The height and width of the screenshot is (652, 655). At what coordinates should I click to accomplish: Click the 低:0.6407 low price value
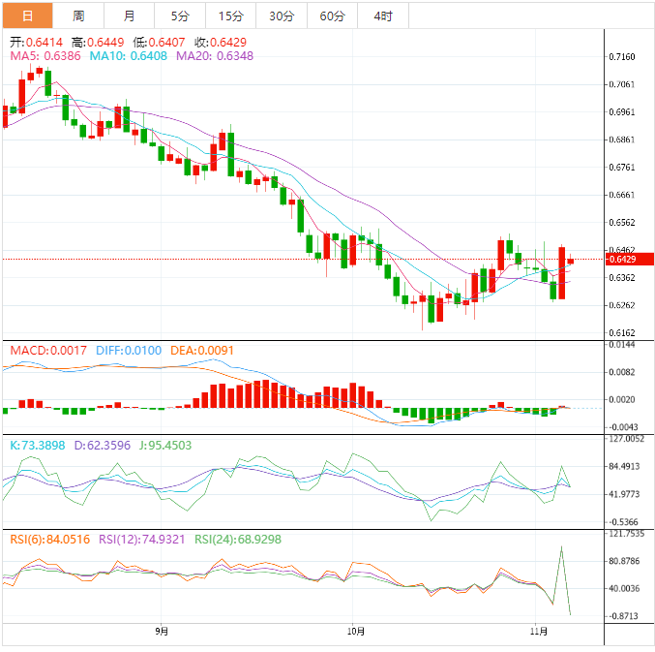click(x=159, y=43)
